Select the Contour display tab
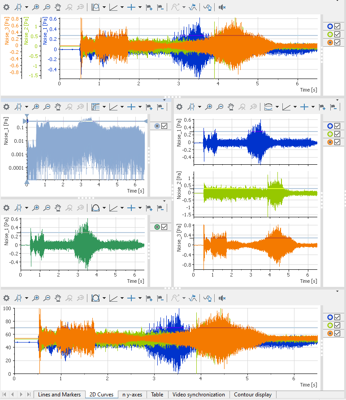This screenshot has width=346, height=400. click(252, 395)
